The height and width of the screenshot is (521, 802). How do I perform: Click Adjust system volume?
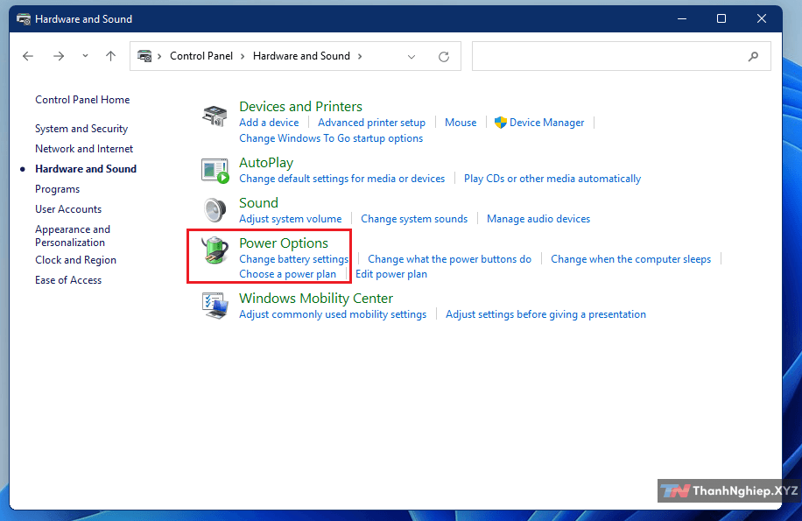(291, 219)
